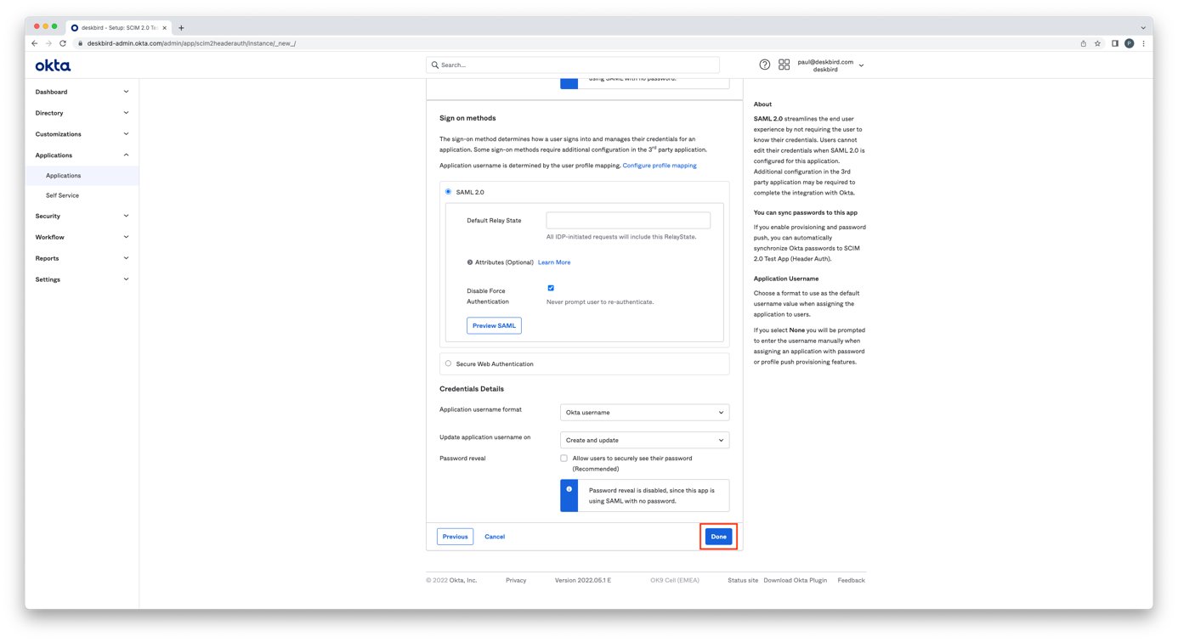Open the browser side panel icon
The height and width of the screenshot is (642, 1178).
pyautogui.click(x=1114, y=43)
